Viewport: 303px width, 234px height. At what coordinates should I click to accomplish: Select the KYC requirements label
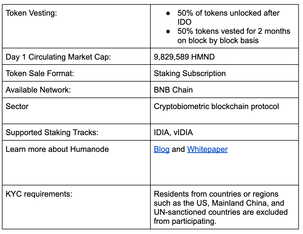click(x=39, y=194)
